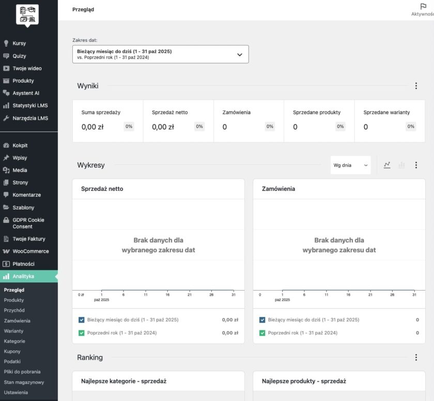
Task: Uncheck Bieżący miesiąc in Zamówienia legend
Action: click(262, 319)
